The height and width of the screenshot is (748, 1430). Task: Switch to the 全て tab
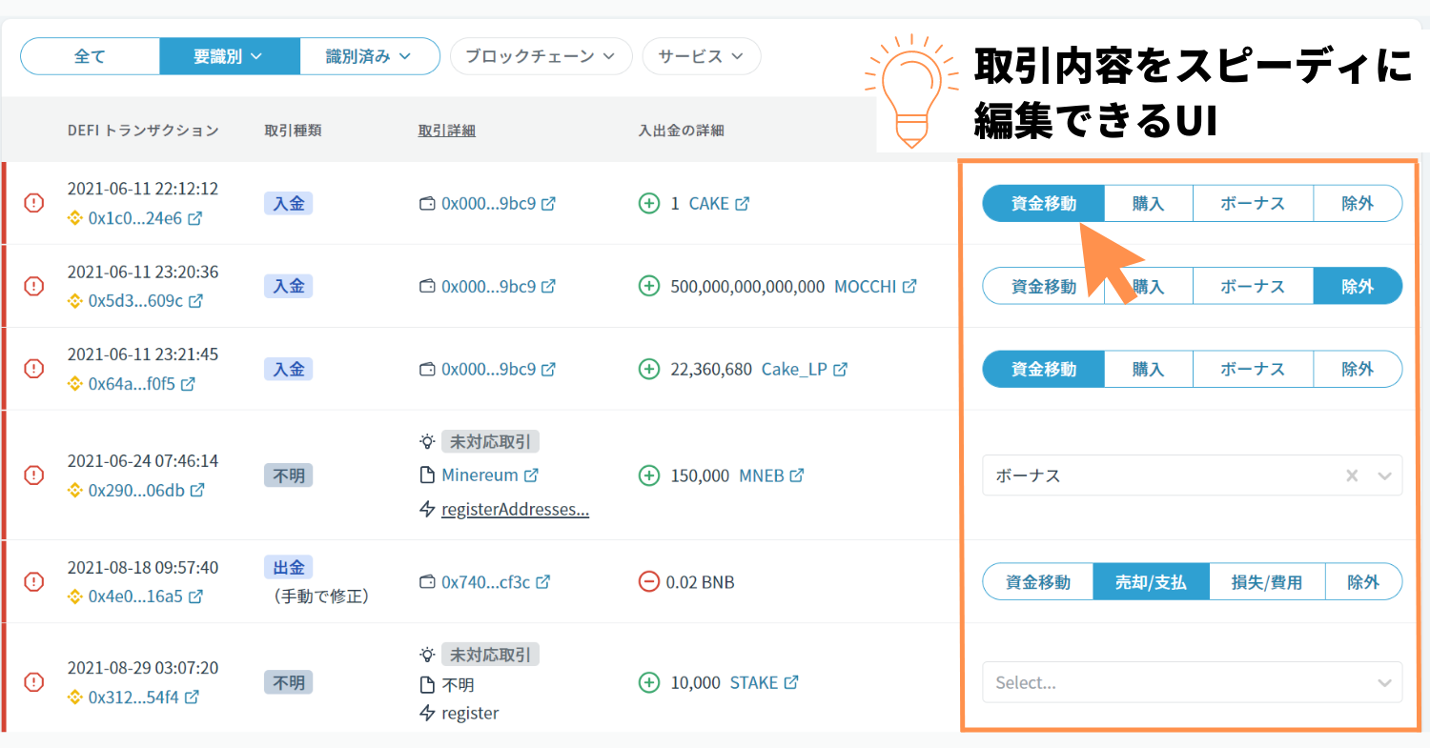tap(90, 56)
